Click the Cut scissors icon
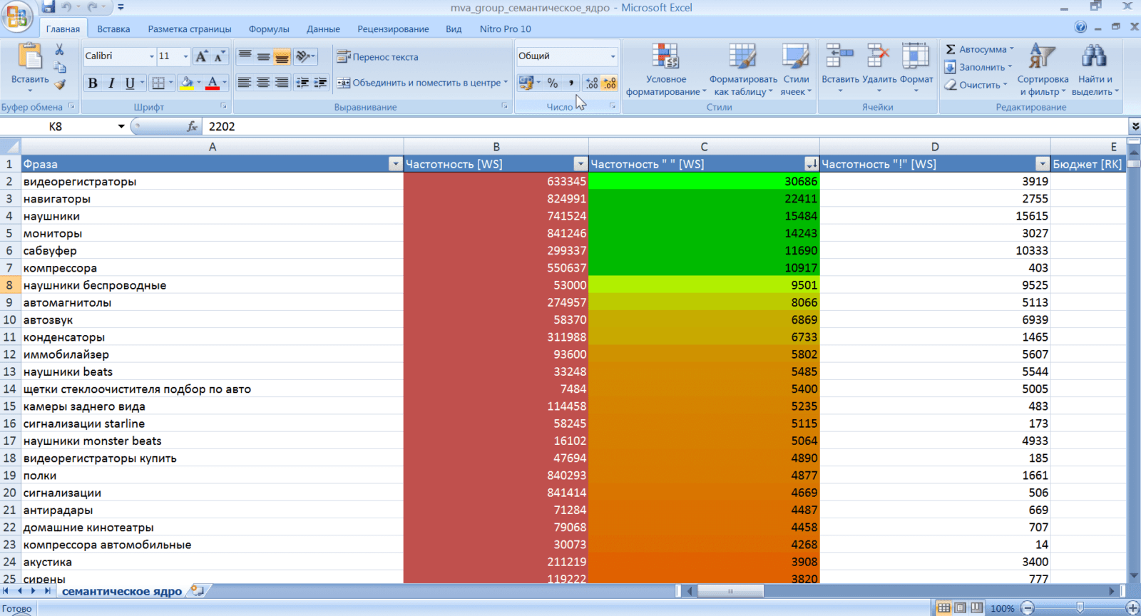1141x616 pixels. pos(59,49)
